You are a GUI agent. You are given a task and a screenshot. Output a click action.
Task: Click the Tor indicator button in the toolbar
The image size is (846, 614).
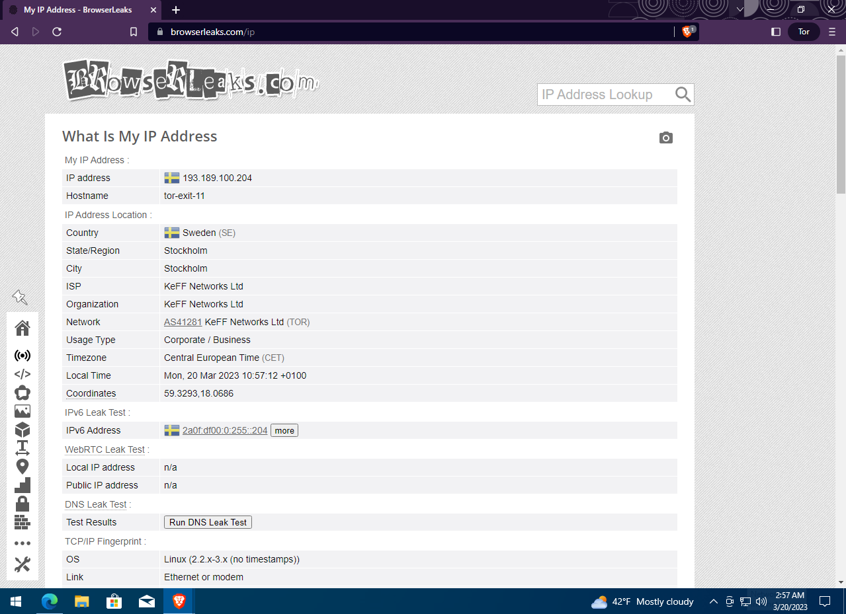(x=804, y=32)
